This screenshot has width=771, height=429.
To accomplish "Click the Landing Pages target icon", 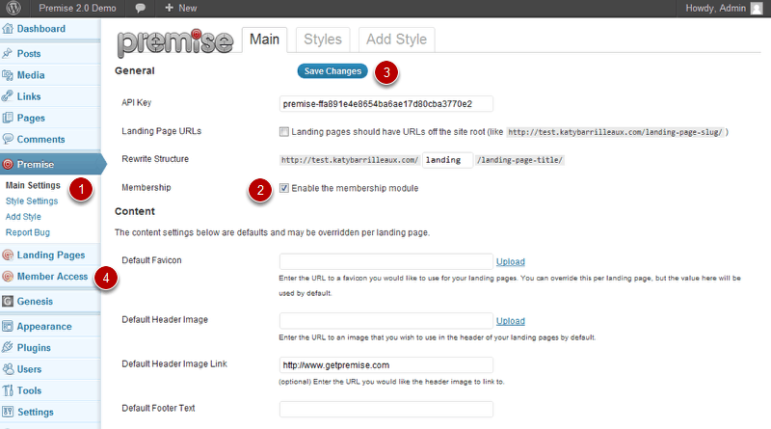I will [x=8, y=255].
